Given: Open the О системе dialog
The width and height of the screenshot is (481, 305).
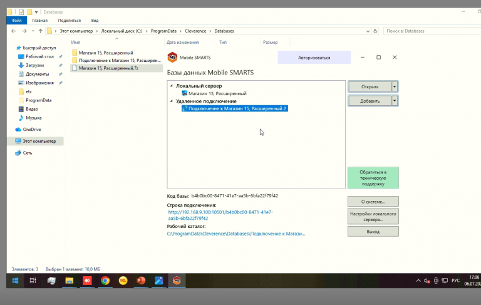Looking at the screenshot, I should 373,202.
